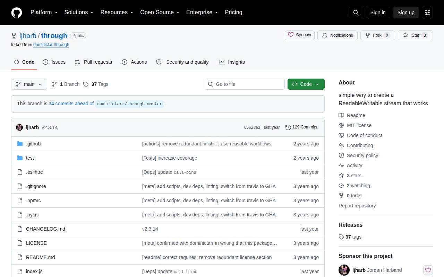Open the forked-from dominictarr/through link

coord(51,45)
